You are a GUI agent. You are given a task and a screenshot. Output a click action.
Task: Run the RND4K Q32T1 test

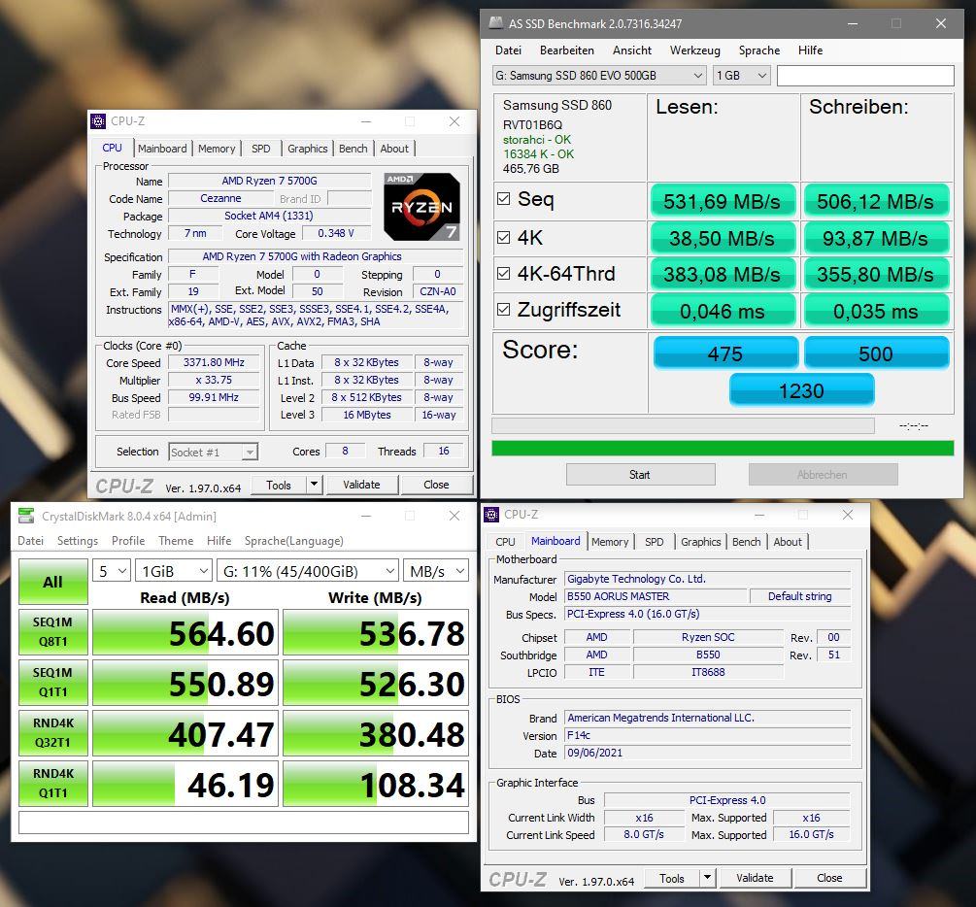[x=52, y=733]
